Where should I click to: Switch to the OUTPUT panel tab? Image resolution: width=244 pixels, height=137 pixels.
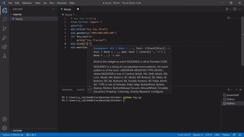click(x=81, y=90)
